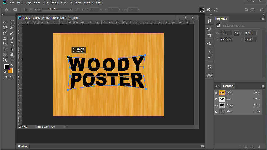Image resolution: width=267 pixels, height=150 pixels.
Task: Select the Hand tool
Action: pos(12,54)
